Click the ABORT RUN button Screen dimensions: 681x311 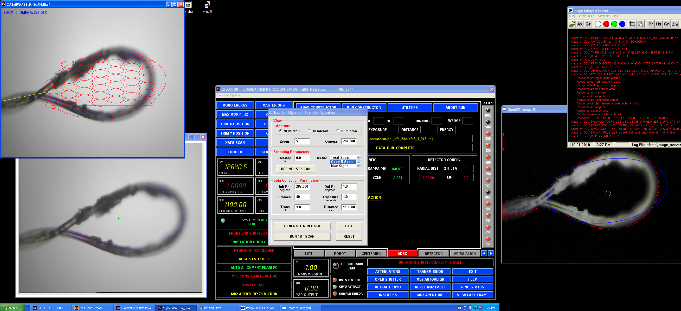pos(455,108)
